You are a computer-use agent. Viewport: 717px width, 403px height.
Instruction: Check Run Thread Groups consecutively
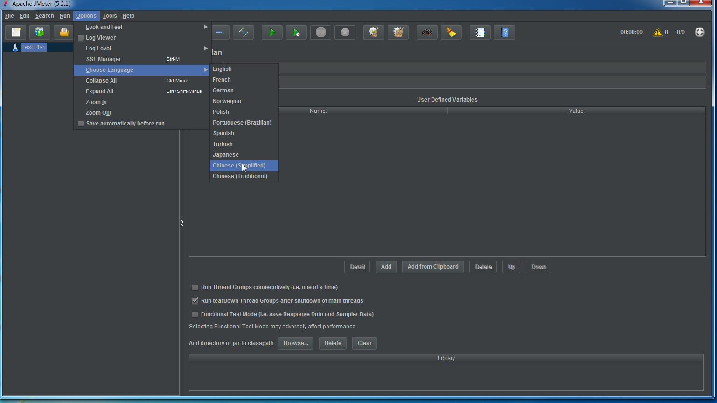pyautogui.click(x=195, y=287)
